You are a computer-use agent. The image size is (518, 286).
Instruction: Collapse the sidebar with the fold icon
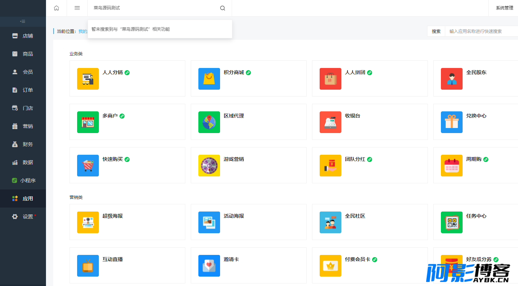23,21
